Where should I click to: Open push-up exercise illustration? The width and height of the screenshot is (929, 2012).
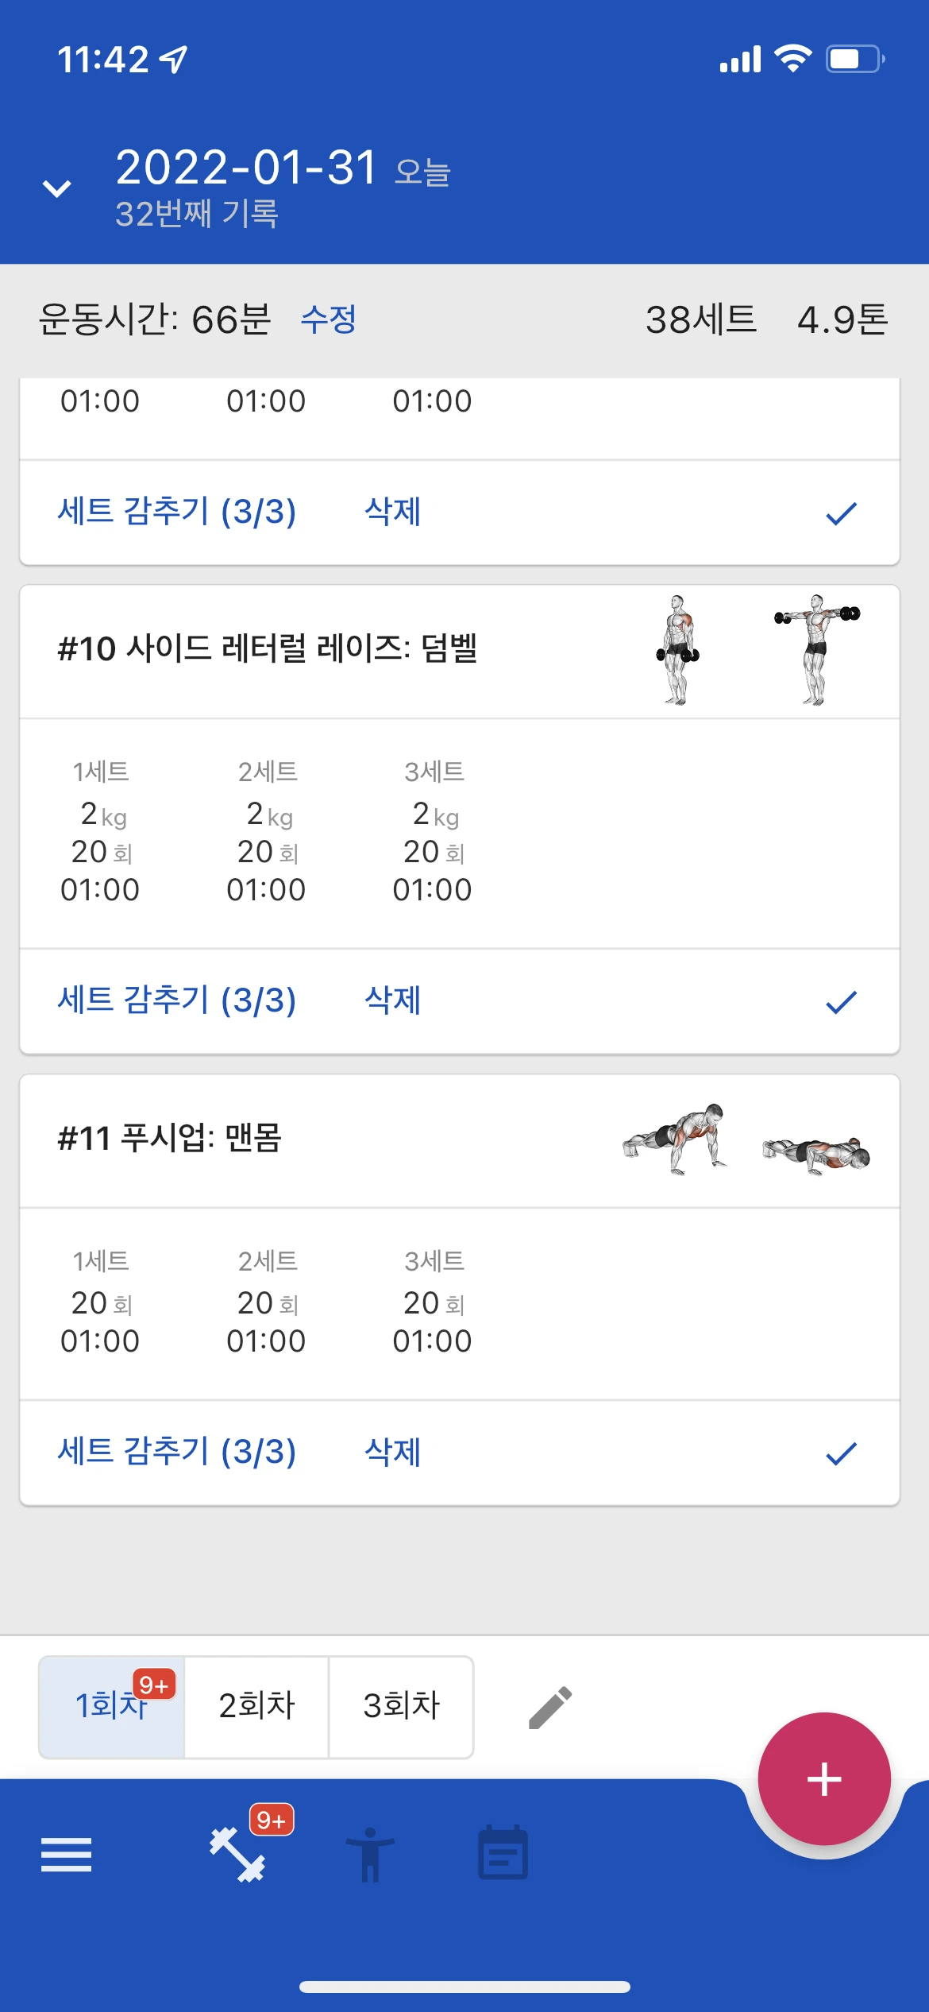746,1139
